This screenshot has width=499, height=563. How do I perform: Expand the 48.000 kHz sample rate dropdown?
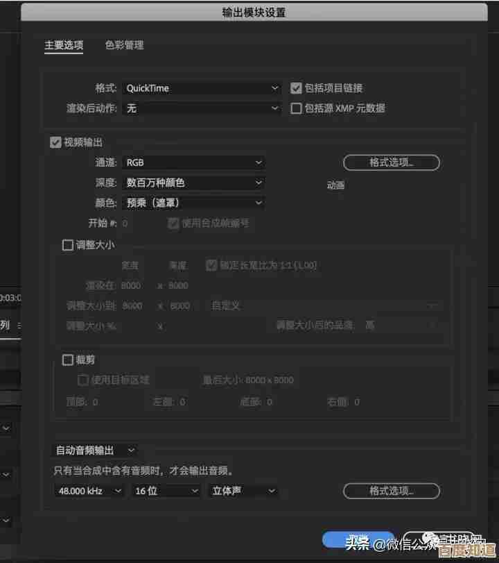point(89,491)
